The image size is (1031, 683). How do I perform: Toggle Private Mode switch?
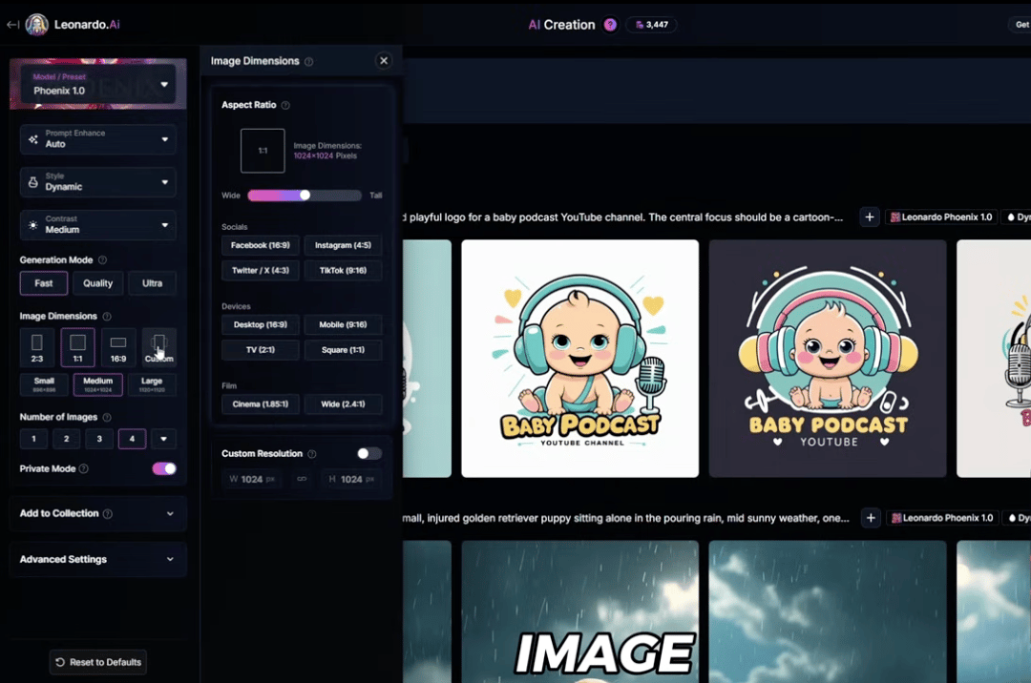tap(164, 468)
